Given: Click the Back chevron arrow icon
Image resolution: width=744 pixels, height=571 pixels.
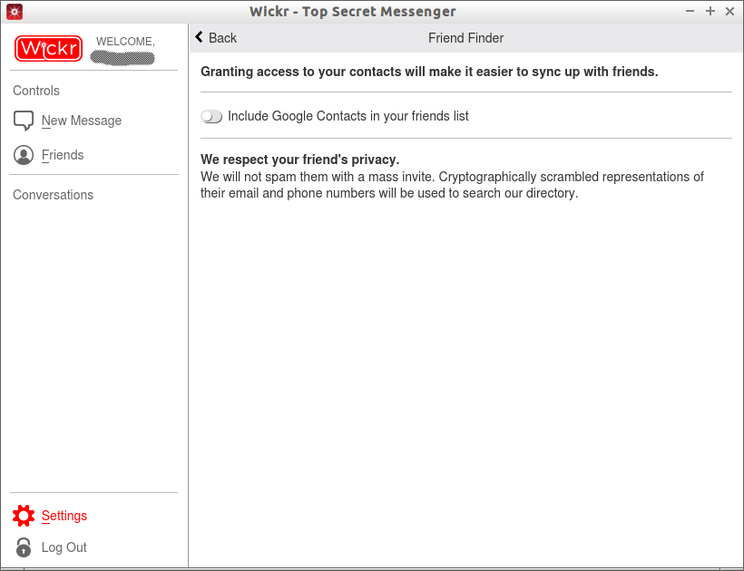Looking at the screenshot, I should coord(200,37).
